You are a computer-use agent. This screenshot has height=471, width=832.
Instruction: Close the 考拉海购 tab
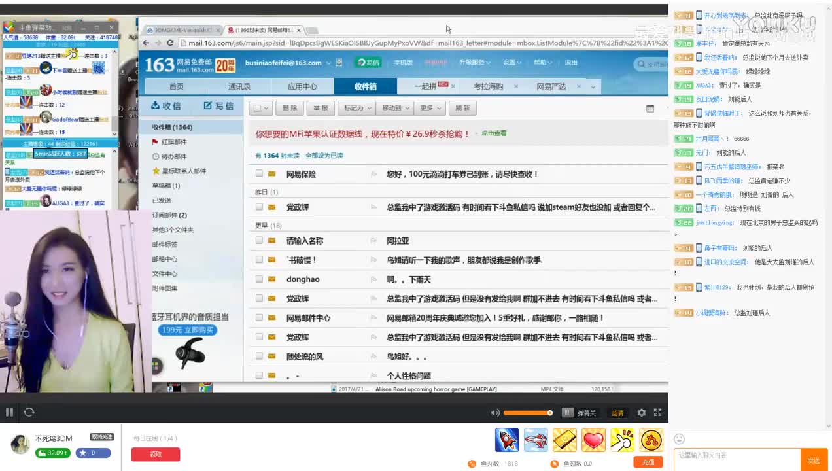click(516, 86)
